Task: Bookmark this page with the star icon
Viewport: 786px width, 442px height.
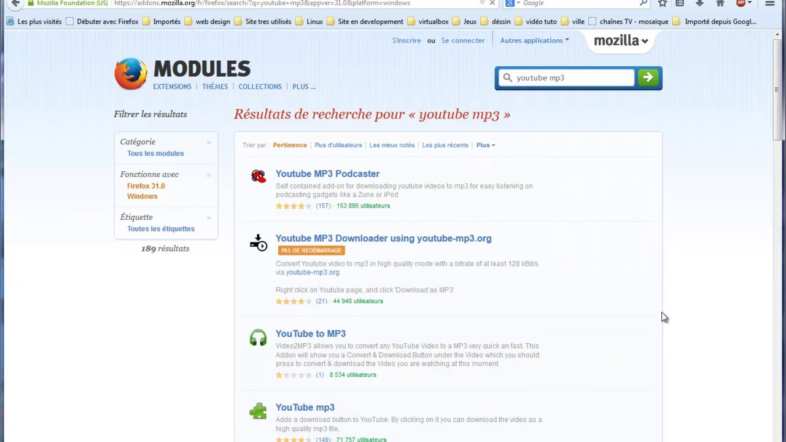Action: click(663, 3)
